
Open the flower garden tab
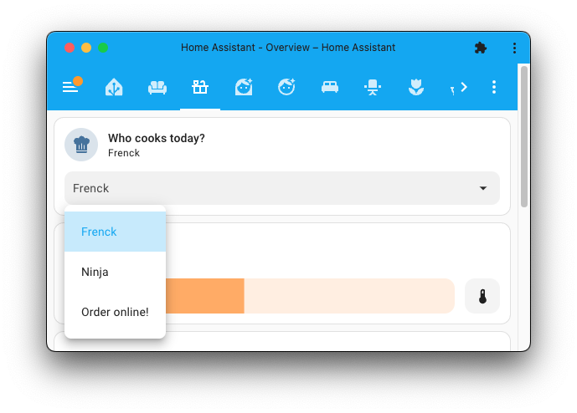(415, 87)
